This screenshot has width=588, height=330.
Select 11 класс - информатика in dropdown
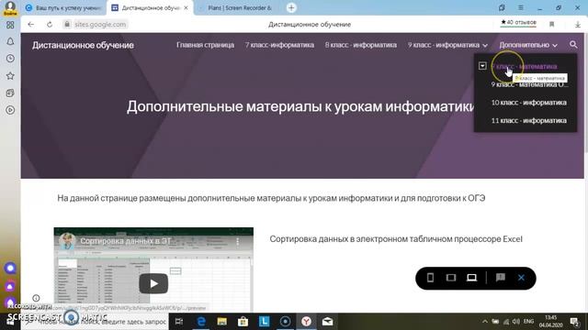[529, 120]
